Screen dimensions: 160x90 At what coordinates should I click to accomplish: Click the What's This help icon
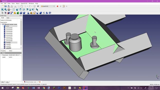pyautogui.click(x=38, y=6)
